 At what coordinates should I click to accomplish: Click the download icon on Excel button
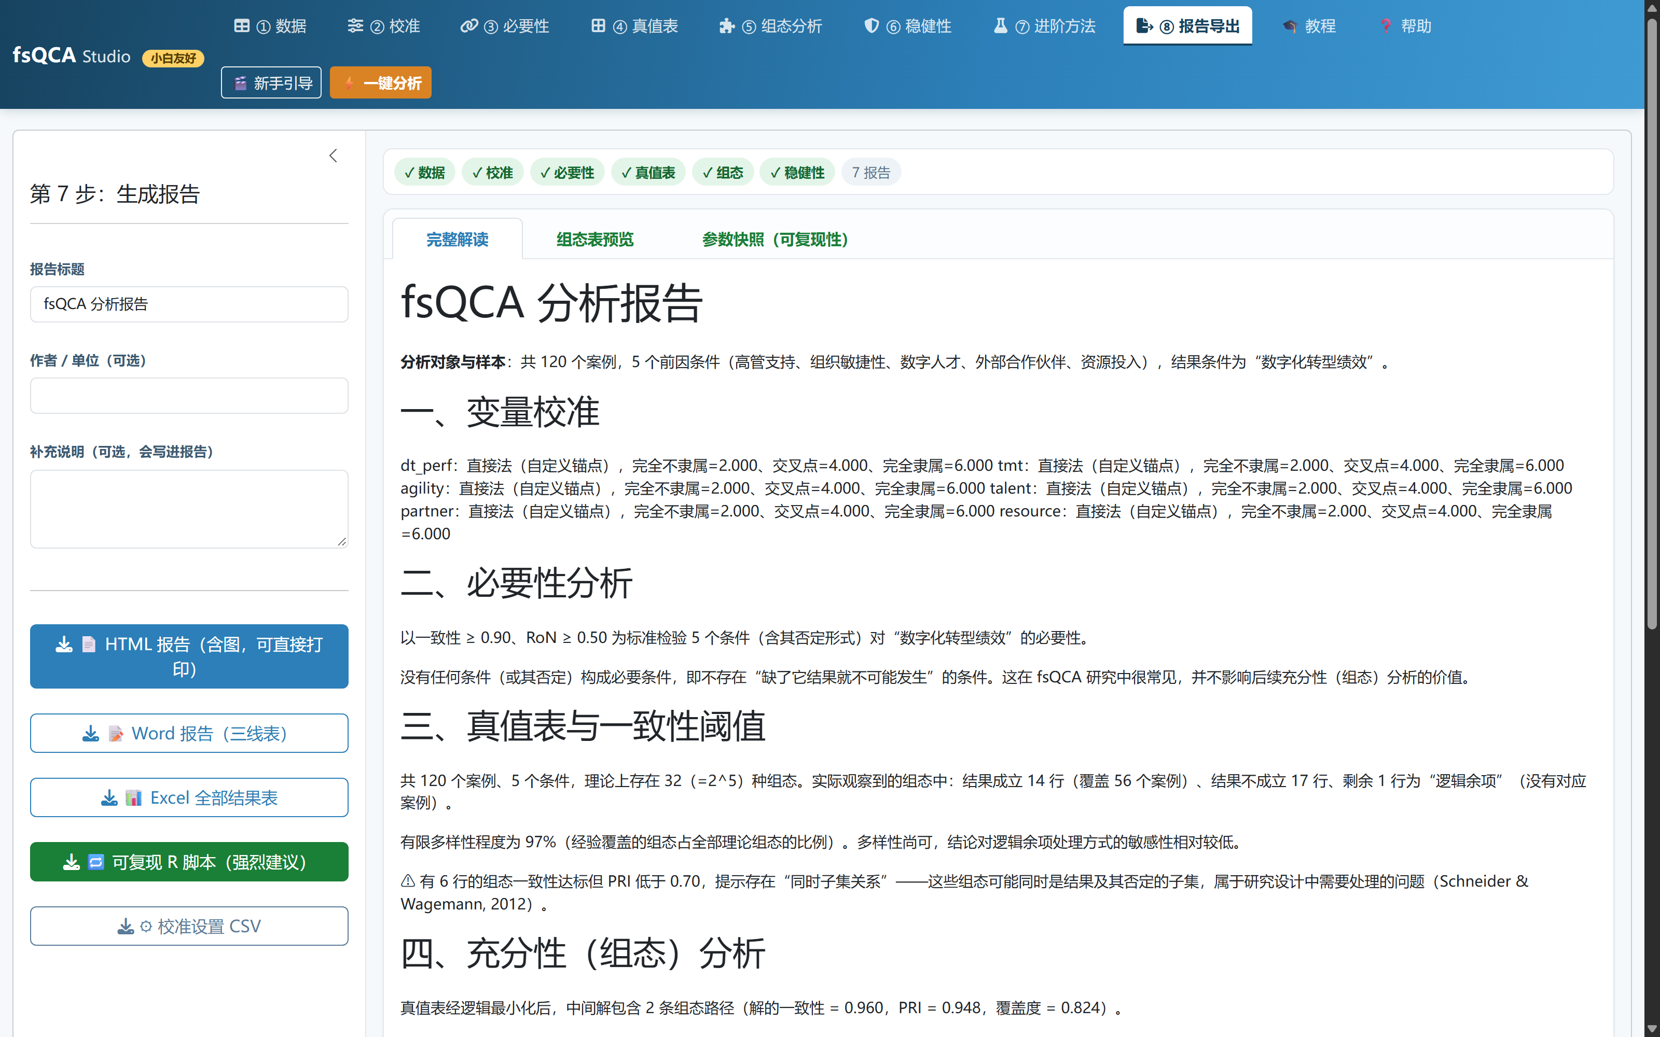point(109,797)
